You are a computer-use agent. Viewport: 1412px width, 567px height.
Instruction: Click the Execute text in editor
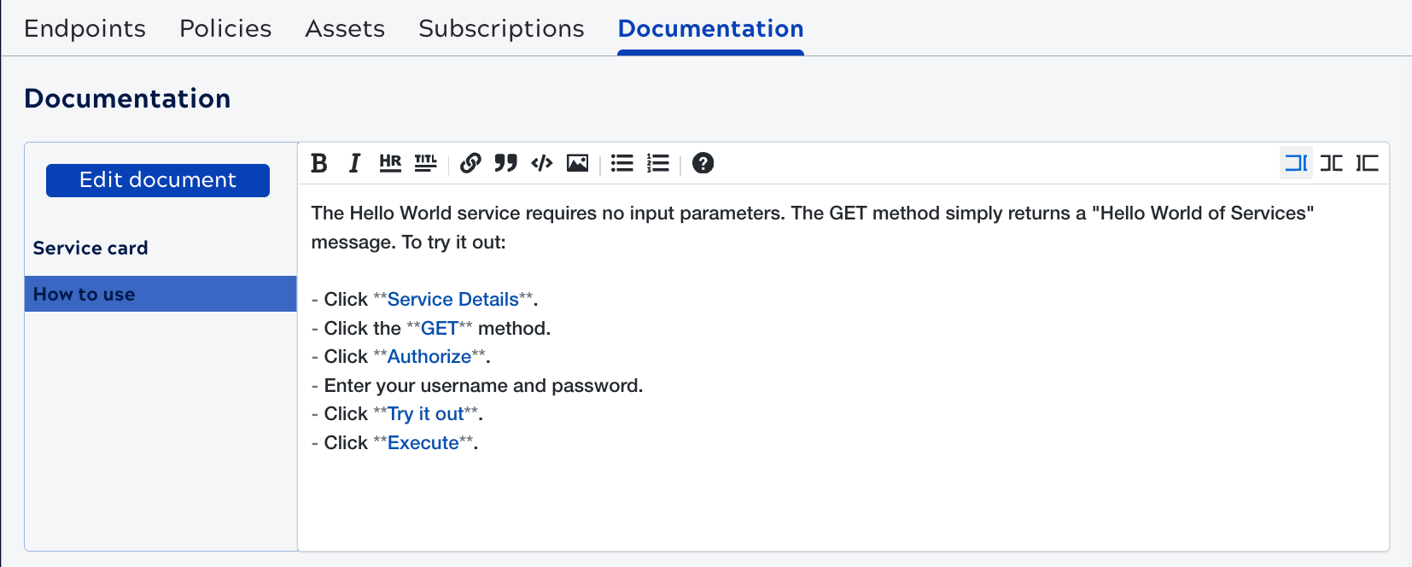(x=423, y=443)
